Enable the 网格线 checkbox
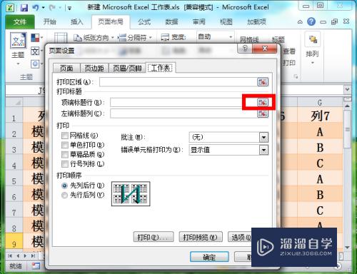Viewport: 357px width, 274px height. coord(65,136)
